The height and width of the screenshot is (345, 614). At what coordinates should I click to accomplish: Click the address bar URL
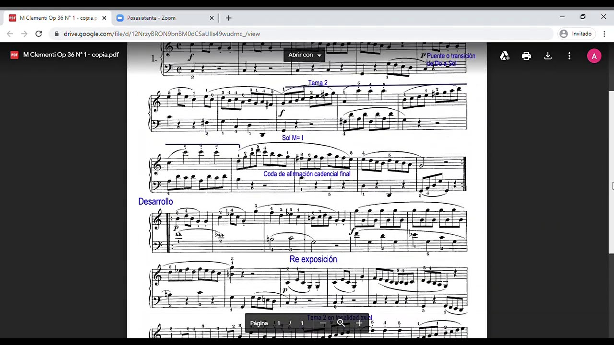pyautogui.click(x=162, y=34)
